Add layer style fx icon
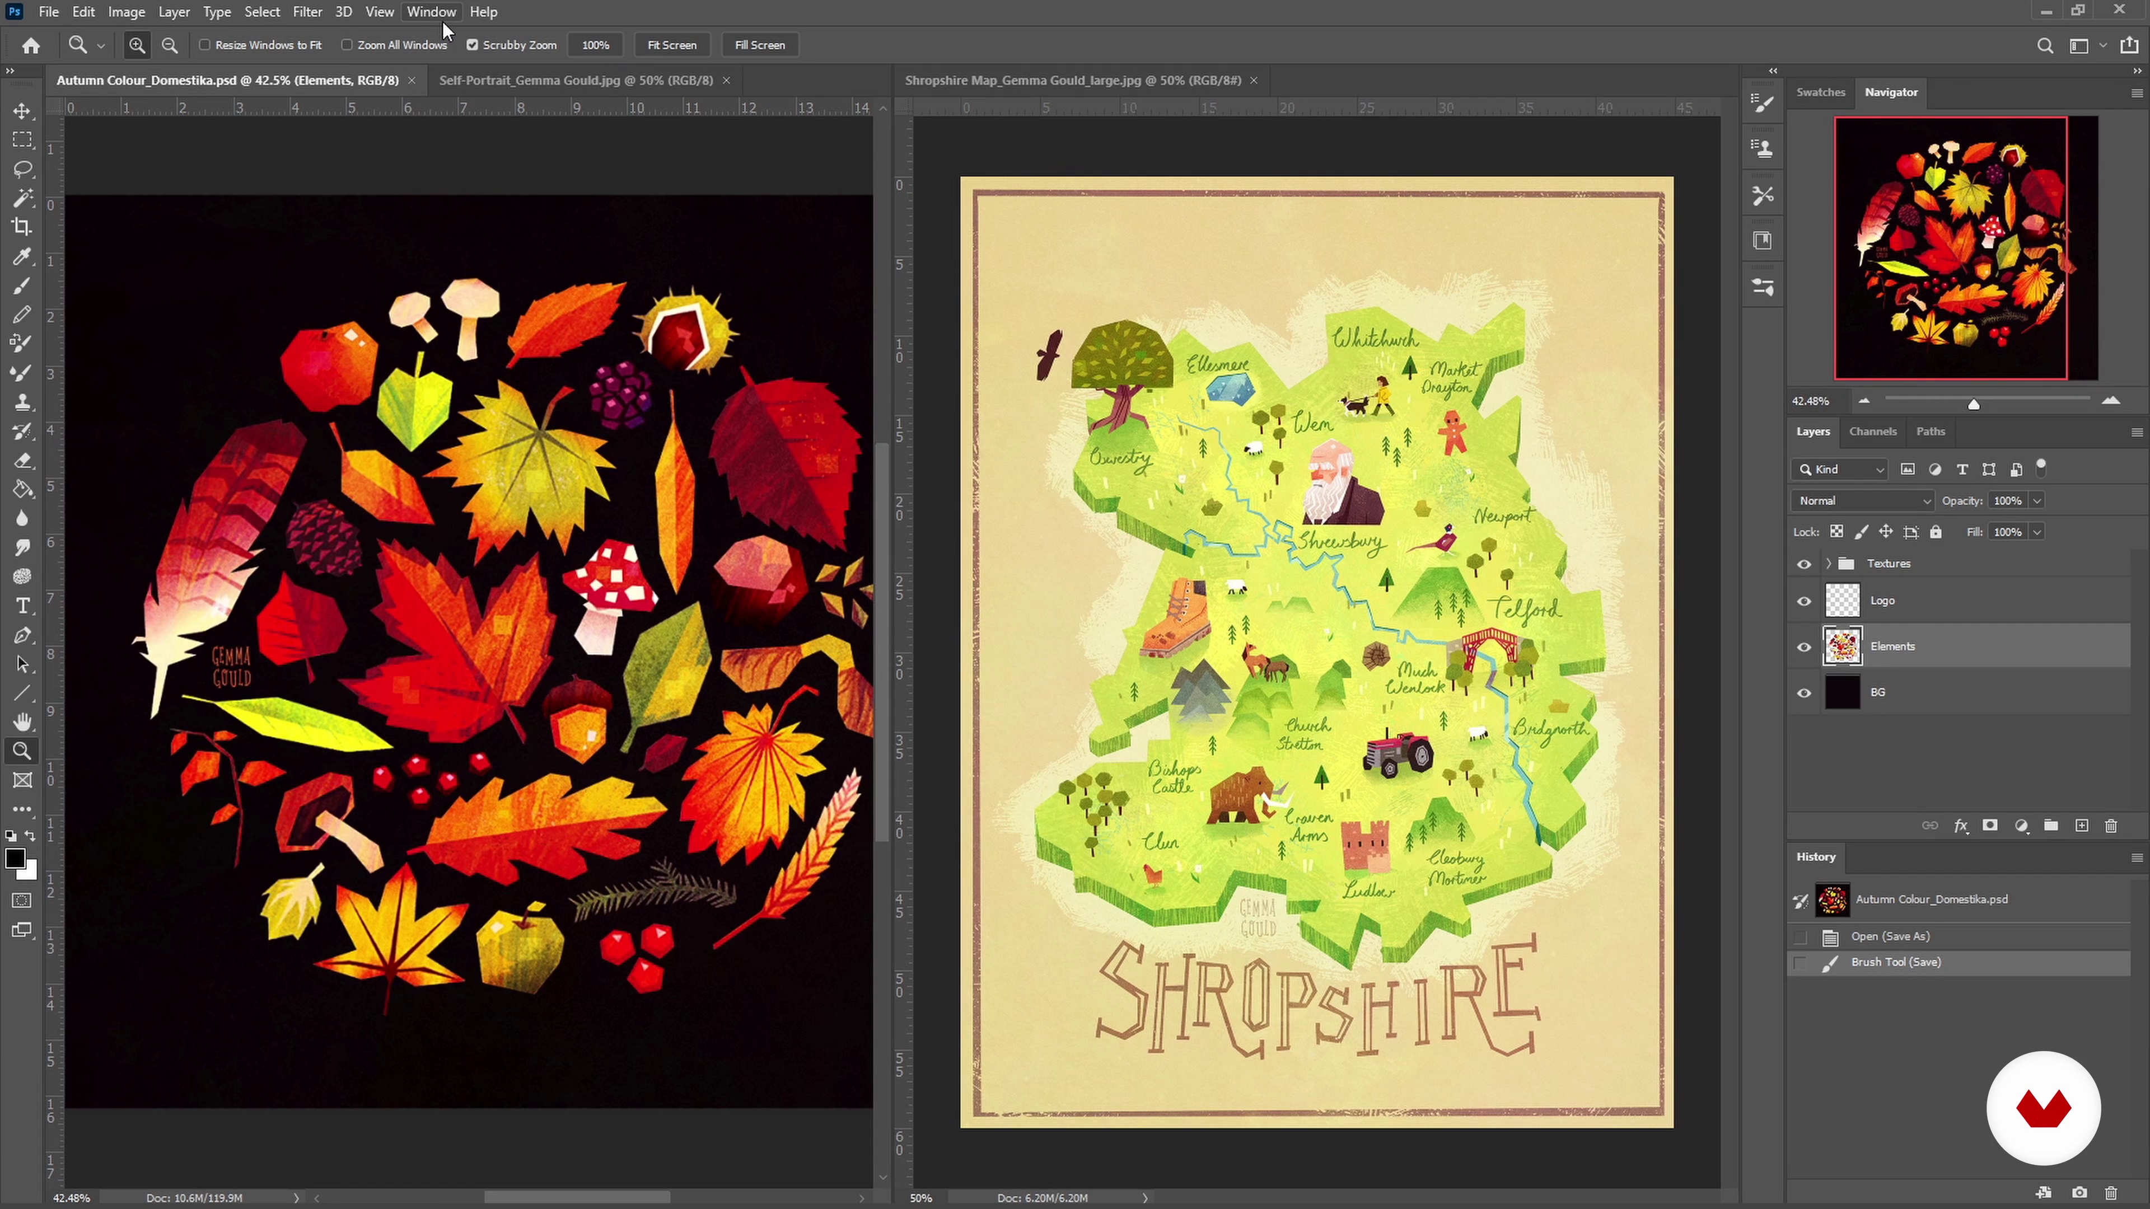 tap(1961, 826)
